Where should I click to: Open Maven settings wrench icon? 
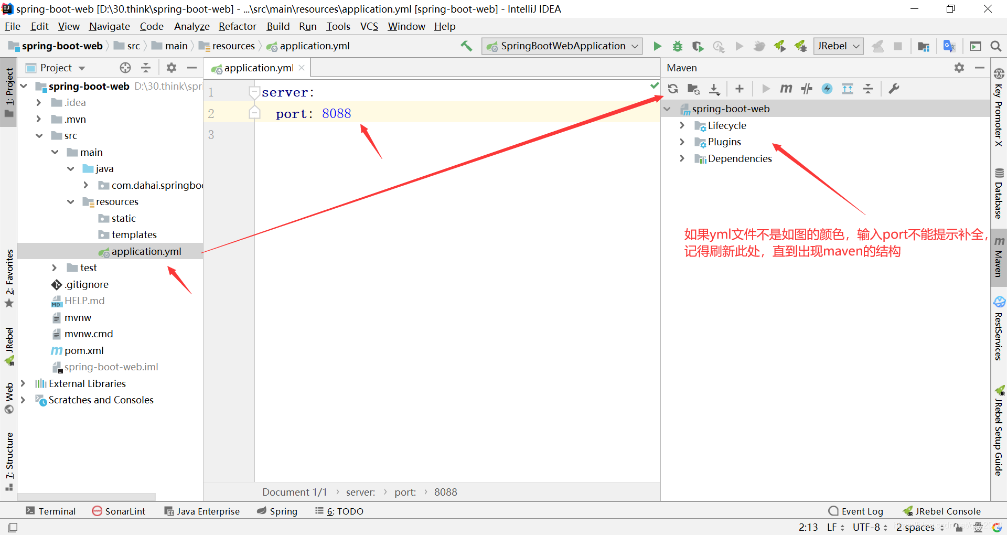click(894, 89)
